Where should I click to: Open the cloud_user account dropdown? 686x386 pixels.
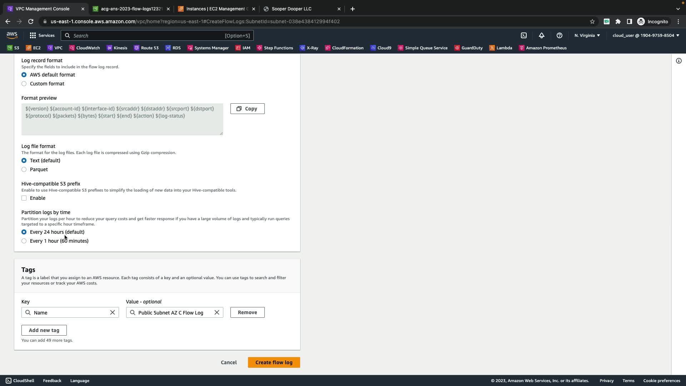point(646,35)
